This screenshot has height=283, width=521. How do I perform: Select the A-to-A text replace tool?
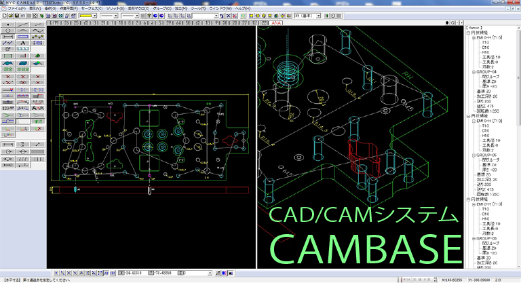click(38, 108)
